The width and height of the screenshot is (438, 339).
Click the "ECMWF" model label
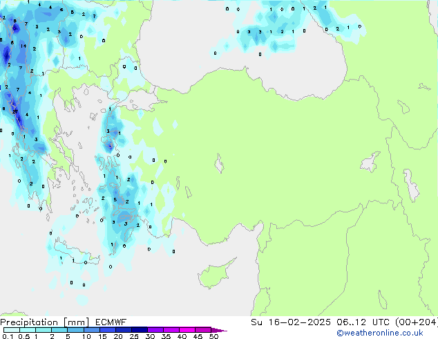pyautogui.click(x=111, y=322)
